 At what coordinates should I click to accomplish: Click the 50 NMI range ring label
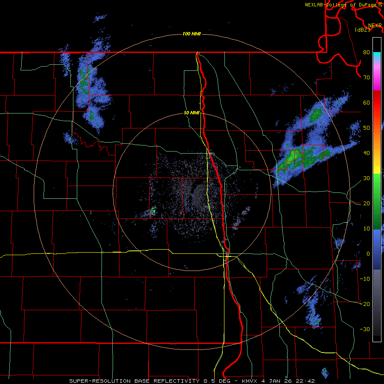pyautogui.click(x=192, y=113)
